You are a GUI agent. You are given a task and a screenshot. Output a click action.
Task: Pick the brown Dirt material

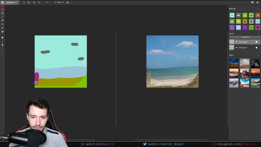(x=258, y=15)
